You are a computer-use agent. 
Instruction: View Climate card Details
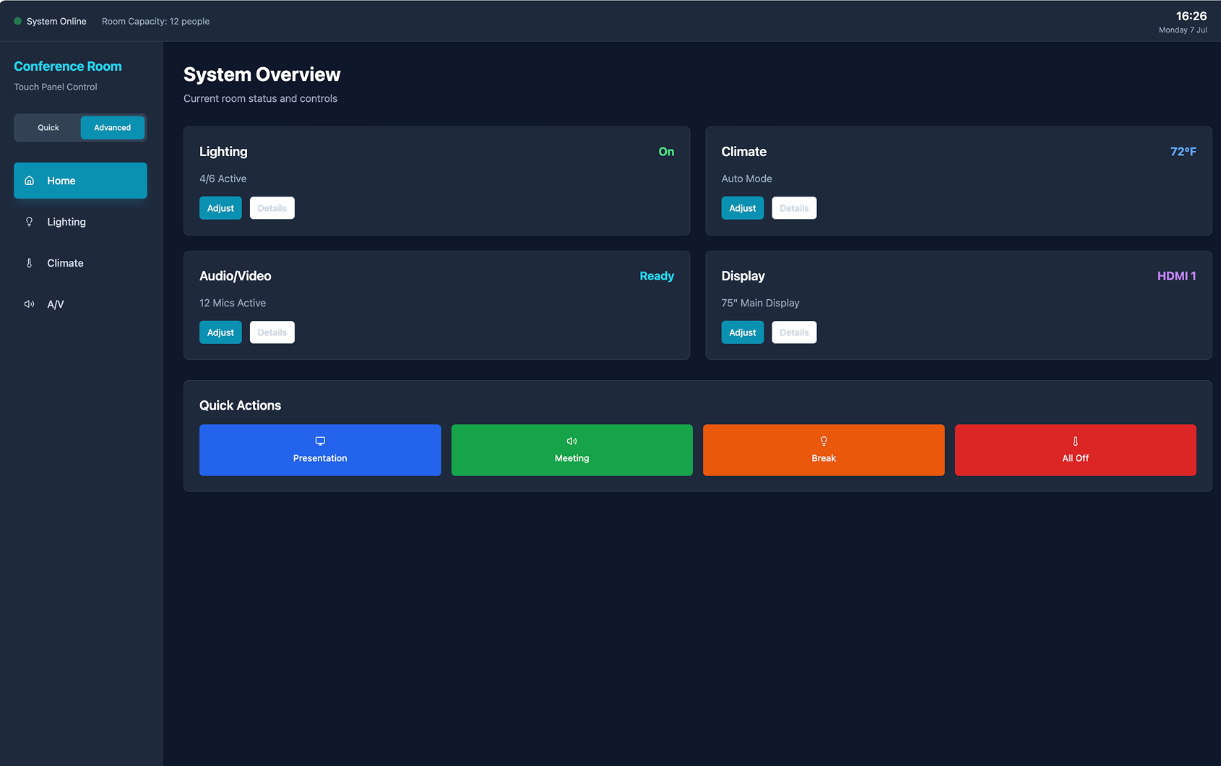pos(794,208)
